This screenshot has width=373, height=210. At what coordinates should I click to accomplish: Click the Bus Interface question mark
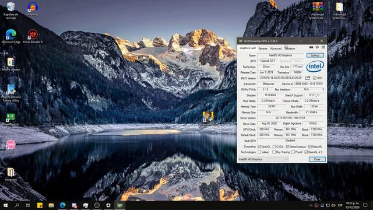pos(323,89)
